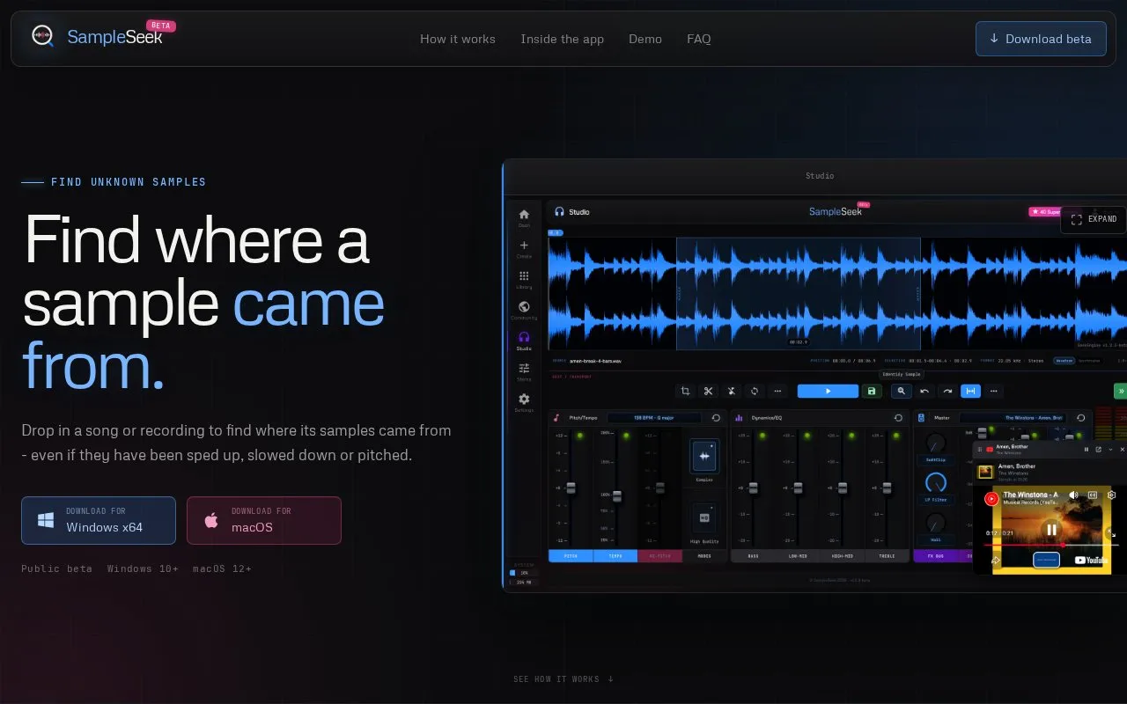This screenshot has width=1127, height=704.
Task: Select the scissors Cut tool
Action: tap(708, 391)
